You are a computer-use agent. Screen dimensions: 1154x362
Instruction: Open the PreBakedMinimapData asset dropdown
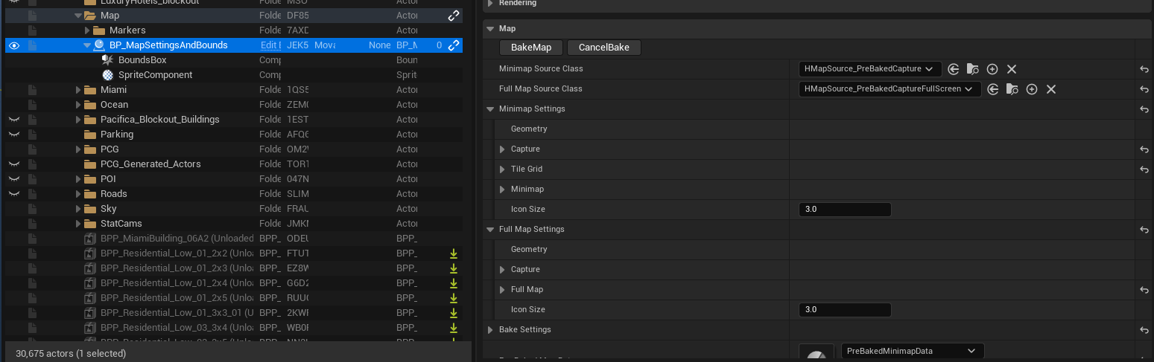tap(912, 351)
